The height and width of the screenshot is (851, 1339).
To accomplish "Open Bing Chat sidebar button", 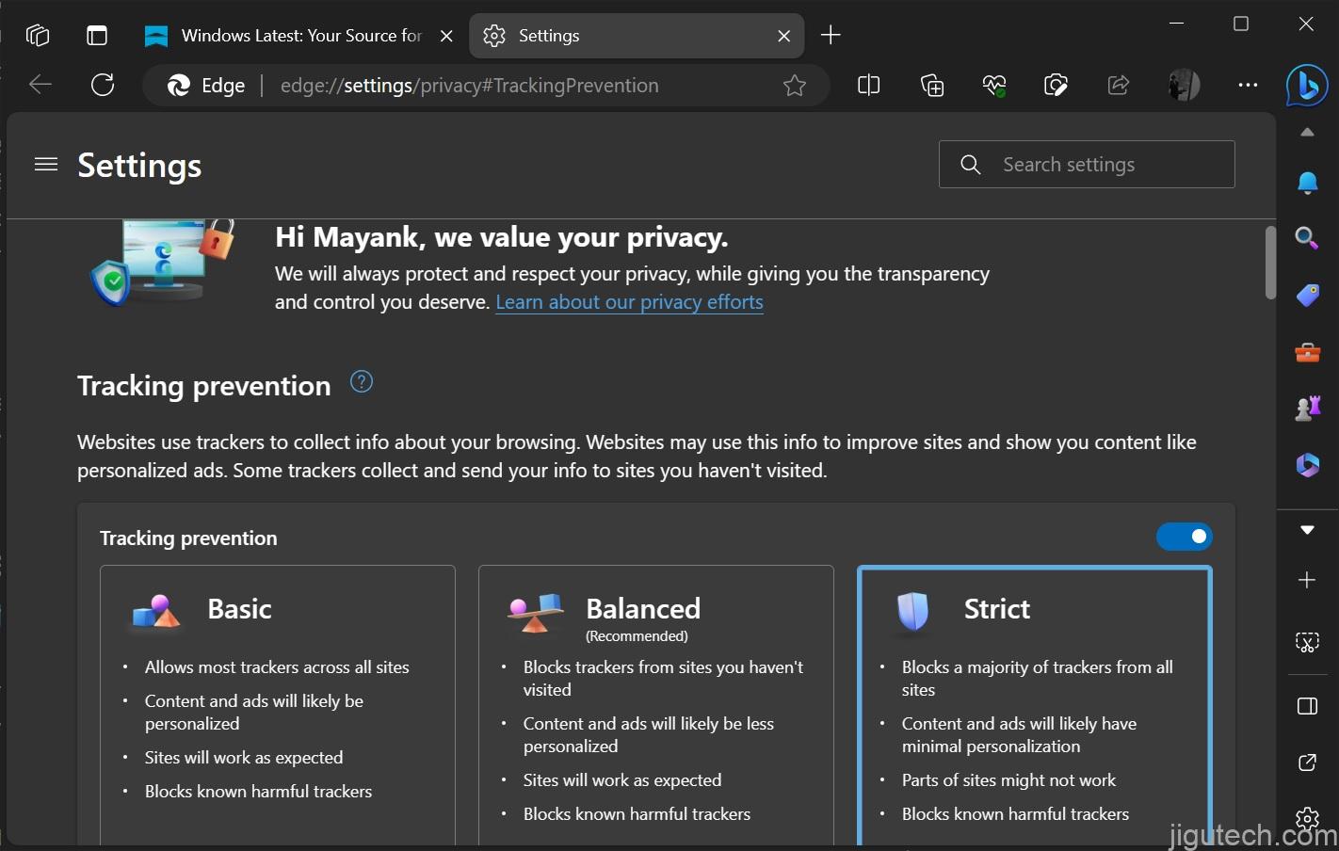I will coord(1307,86).
